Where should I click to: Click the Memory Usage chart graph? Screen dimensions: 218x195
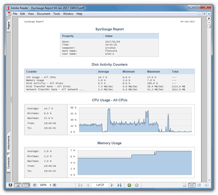click(x=134, y=162)
